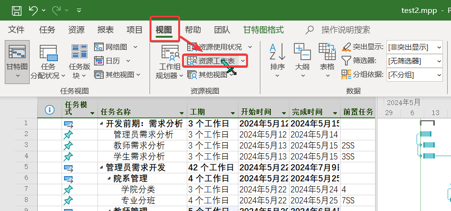The image size is (451, 211).
Task: Select the 专业分班 task name cell
Action: coord(142,200)
